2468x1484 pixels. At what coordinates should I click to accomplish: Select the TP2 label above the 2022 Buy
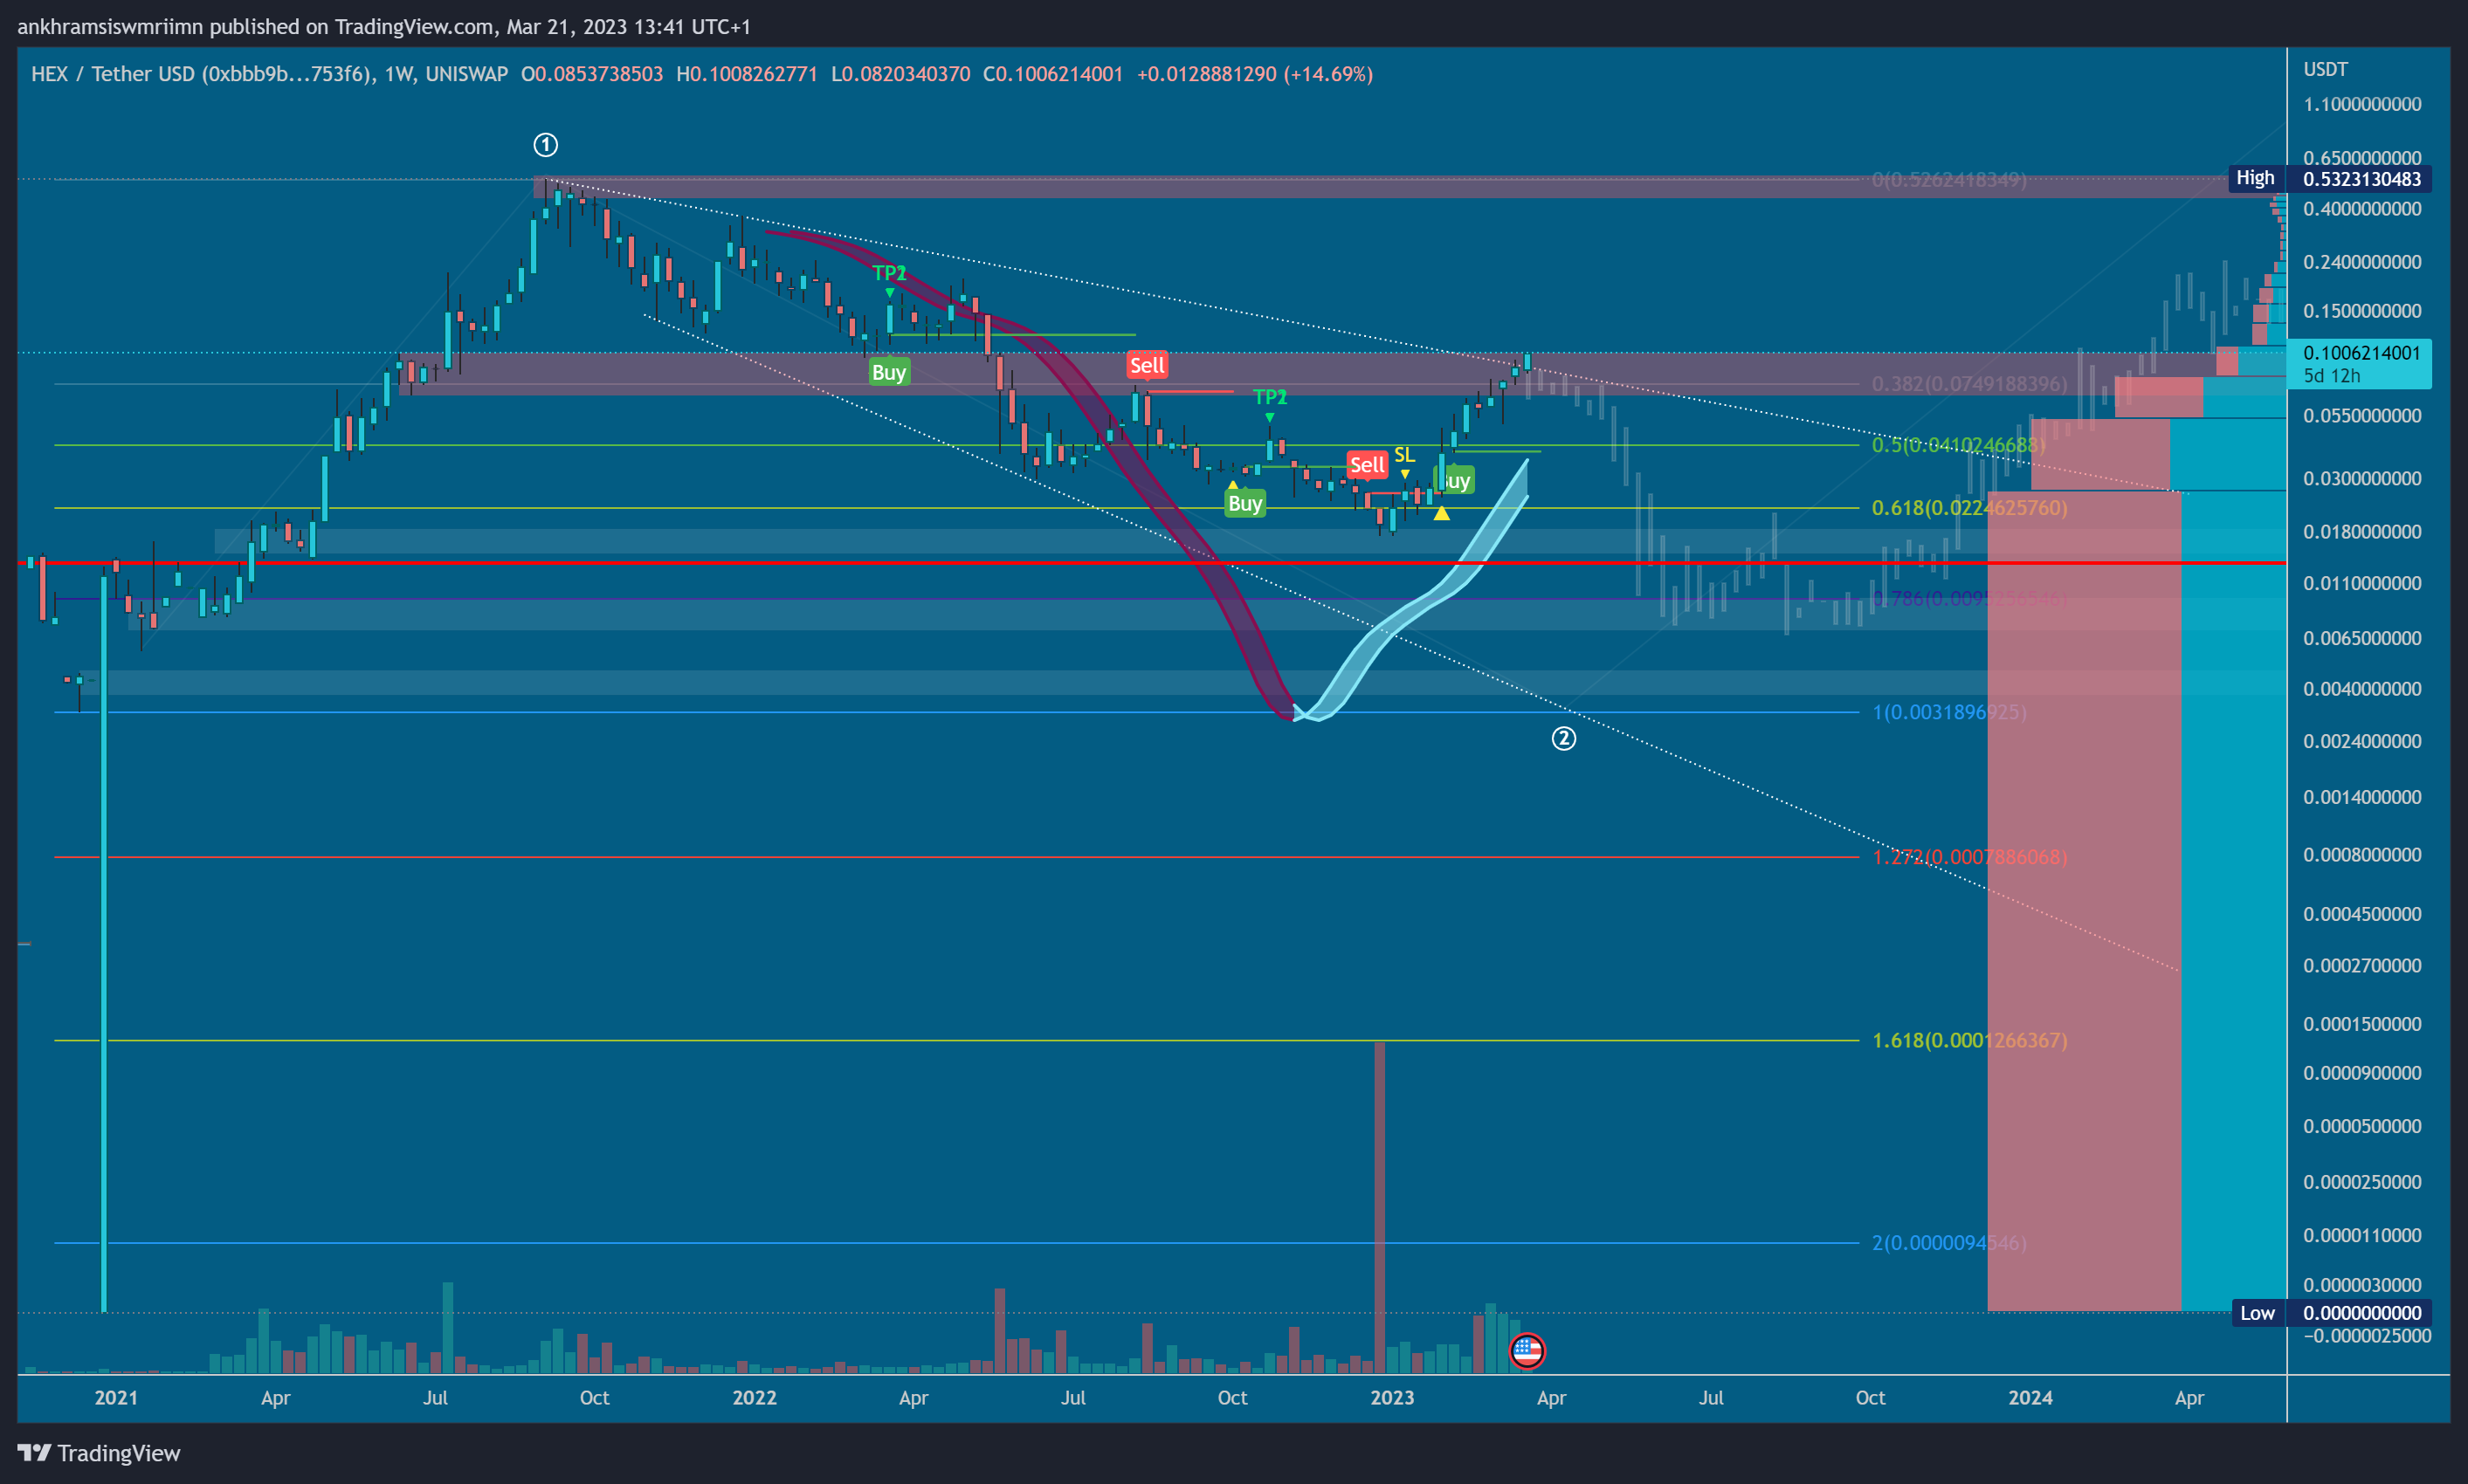click(x=888, y=273)
